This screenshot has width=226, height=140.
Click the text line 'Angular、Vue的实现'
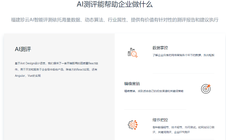(28, 76)
